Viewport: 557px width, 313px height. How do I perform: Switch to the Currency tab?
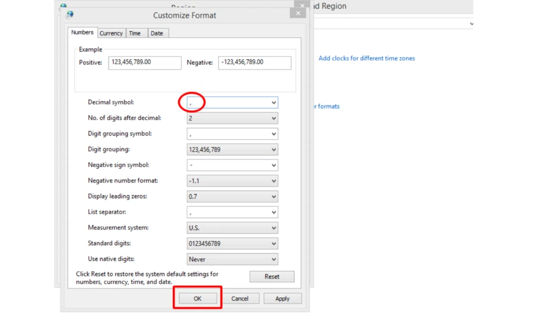click(111, 34)
